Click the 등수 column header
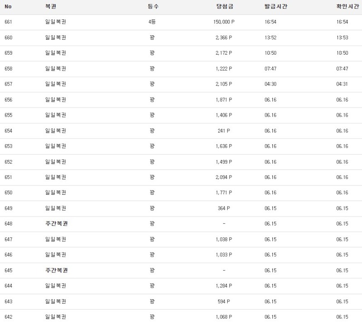This screenshot has width=362, height=329. (x=153, y=7)
